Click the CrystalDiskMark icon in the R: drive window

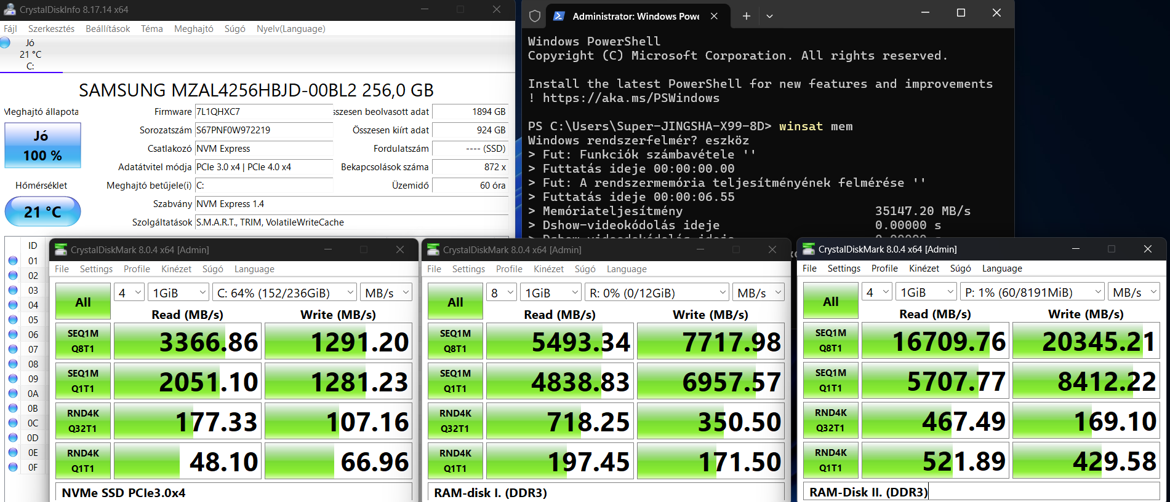[x=433, y=249]
